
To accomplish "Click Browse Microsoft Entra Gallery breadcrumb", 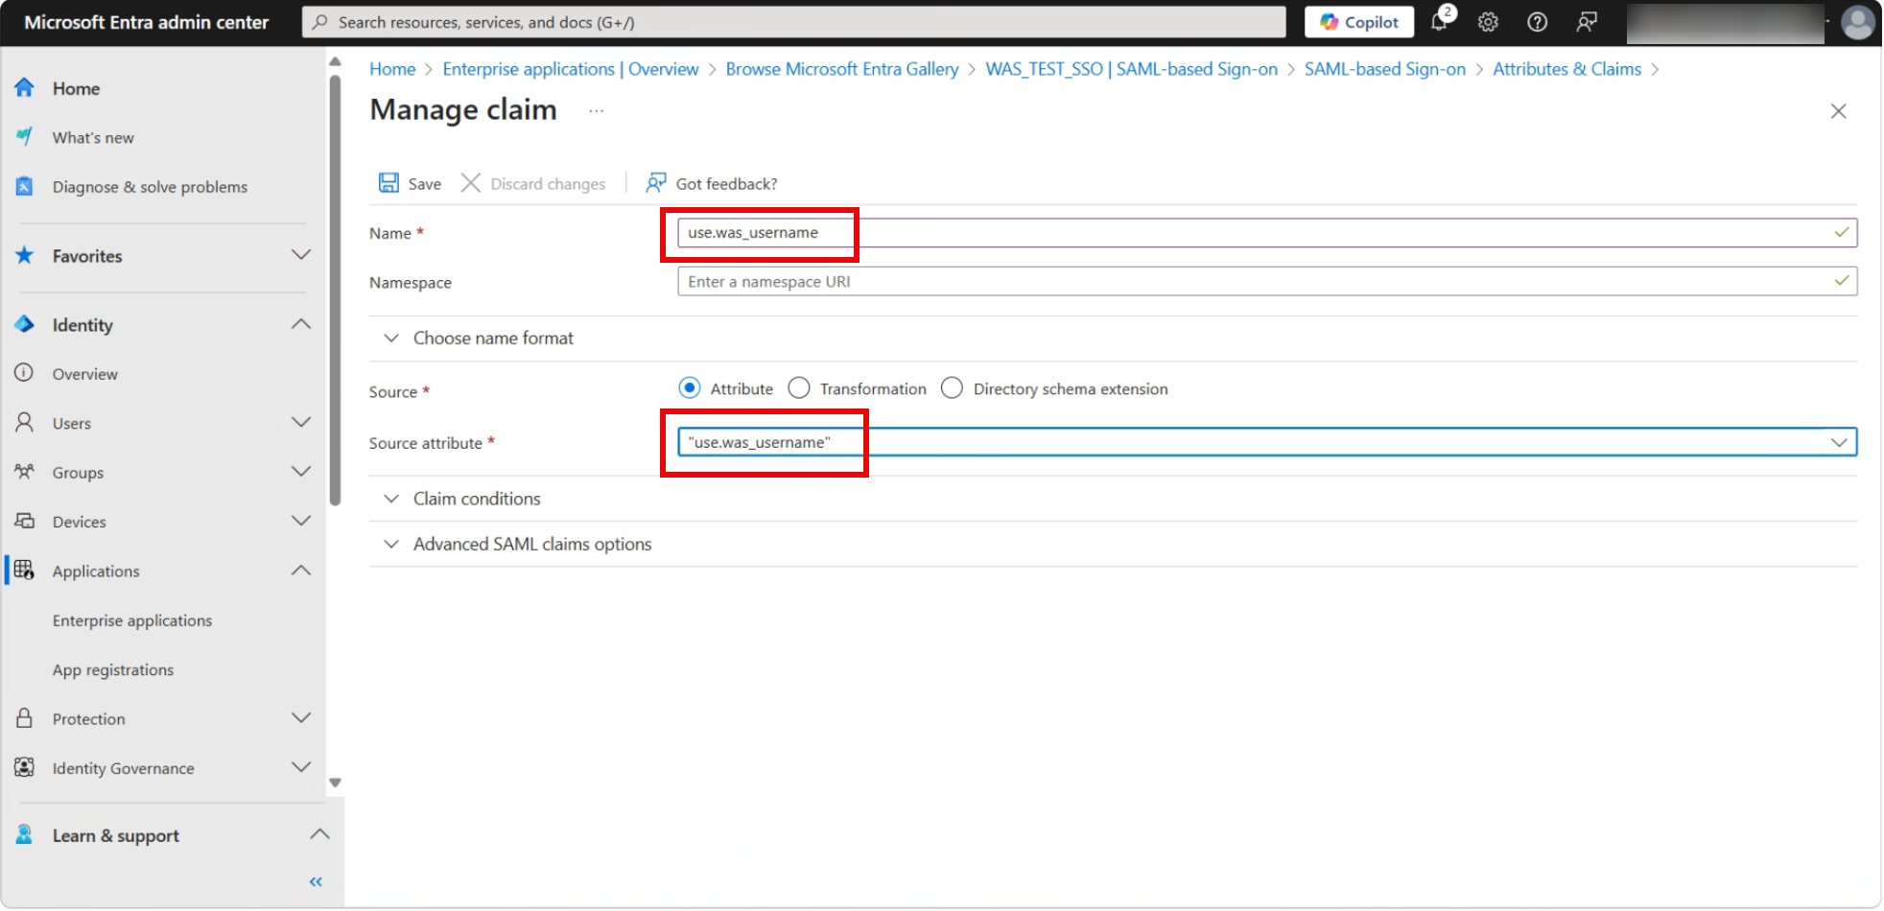I will pyautogui.click(x=842, y=69).
